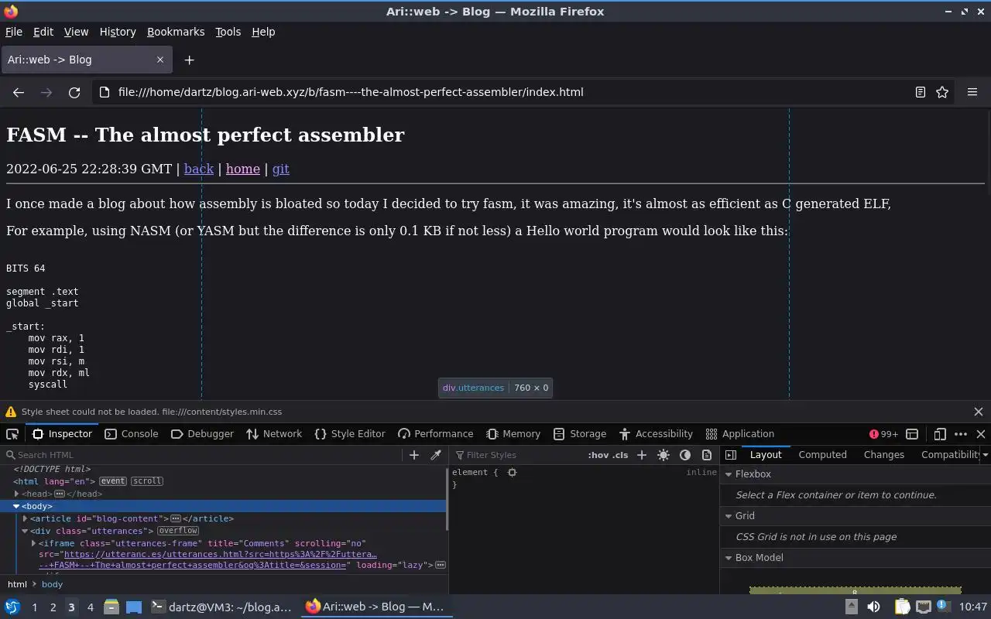Go back with the browser back arrow

click(19, 92)
